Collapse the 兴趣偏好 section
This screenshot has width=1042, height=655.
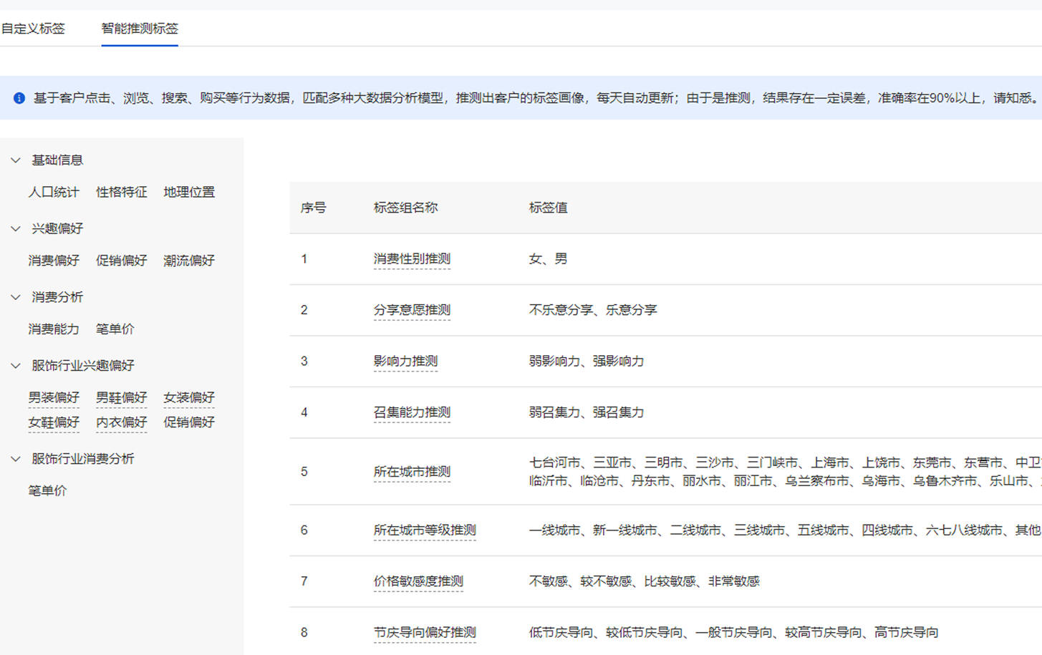click(x=16, y=228)
